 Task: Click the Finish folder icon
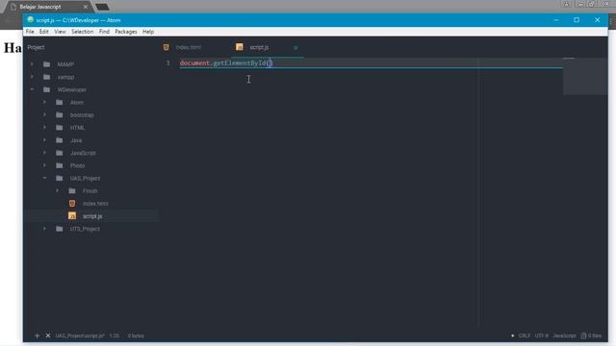click(x=72, y=190)
